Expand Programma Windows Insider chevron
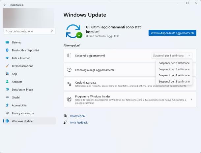The width and height of the screenshot is (201, 153). click(191, 99)
